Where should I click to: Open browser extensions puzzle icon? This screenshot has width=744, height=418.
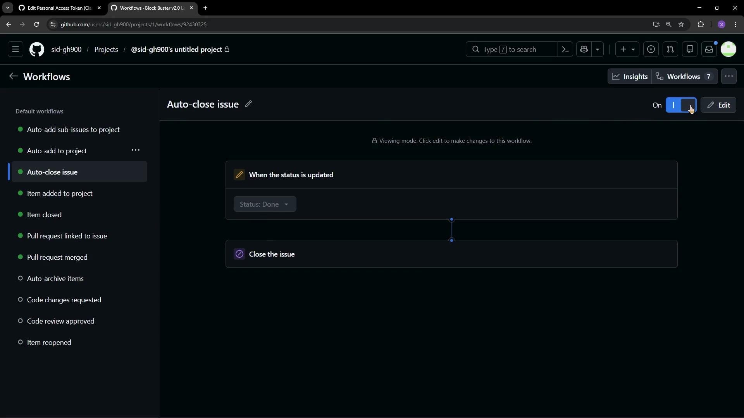point(701,24)
